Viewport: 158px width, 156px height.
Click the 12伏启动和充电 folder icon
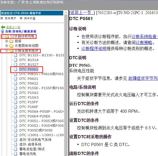tap(7, 37)
